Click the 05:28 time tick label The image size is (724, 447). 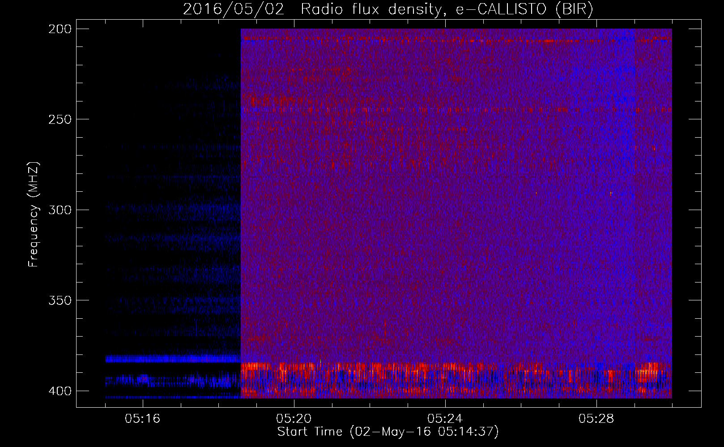(596, 419)
